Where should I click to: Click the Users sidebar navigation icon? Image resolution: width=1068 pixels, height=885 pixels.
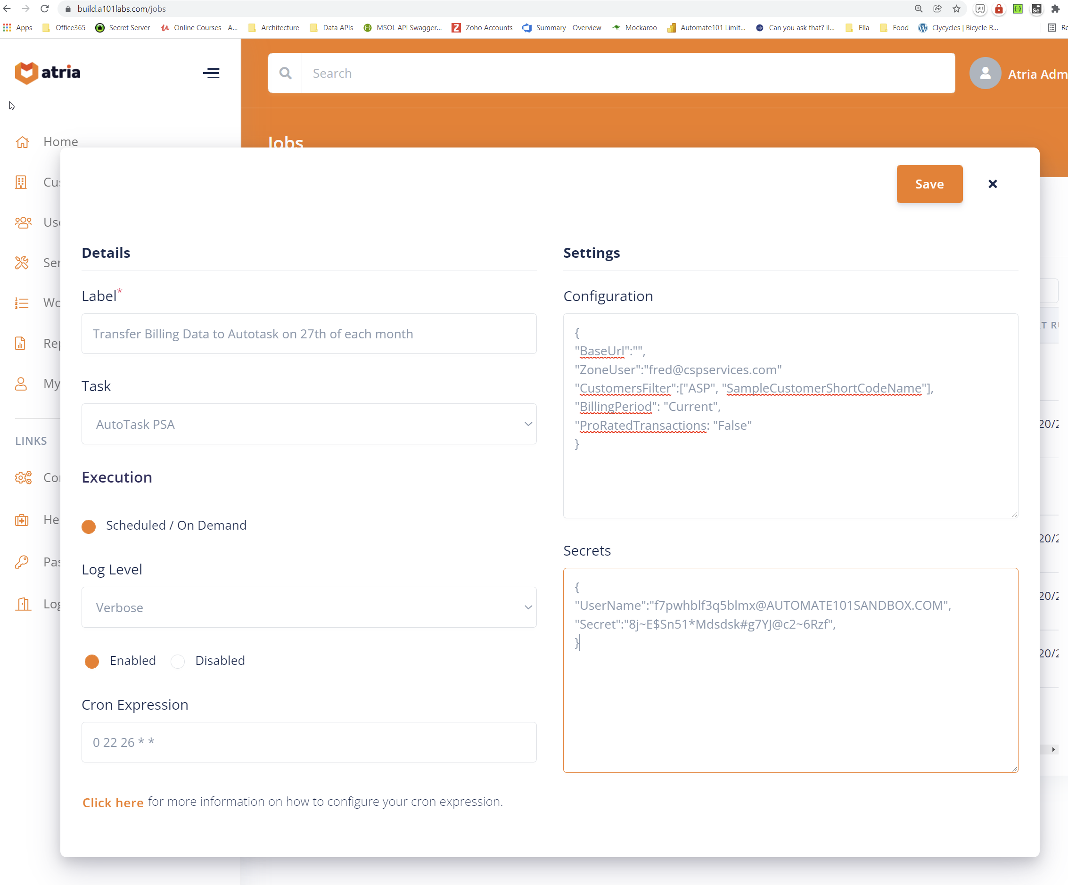tap(22, 221)
